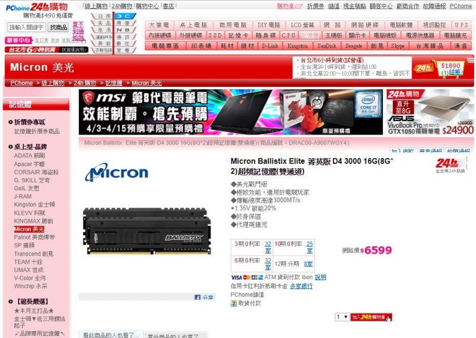Click the Micron logo image

click(117, 172)
